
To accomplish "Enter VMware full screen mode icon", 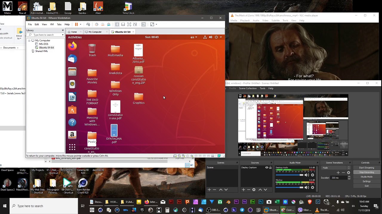I will point(129,24).
